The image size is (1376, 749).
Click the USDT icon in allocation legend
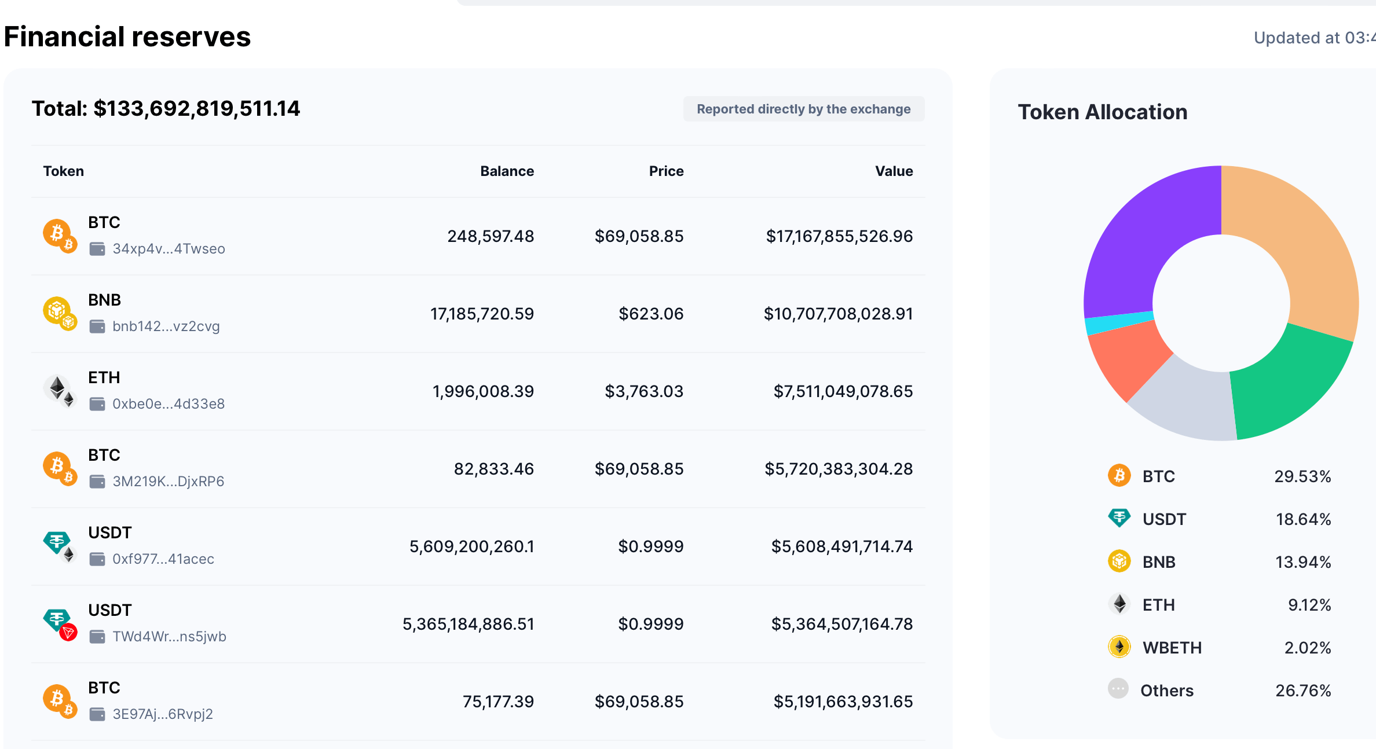[x=1119, y=518]
